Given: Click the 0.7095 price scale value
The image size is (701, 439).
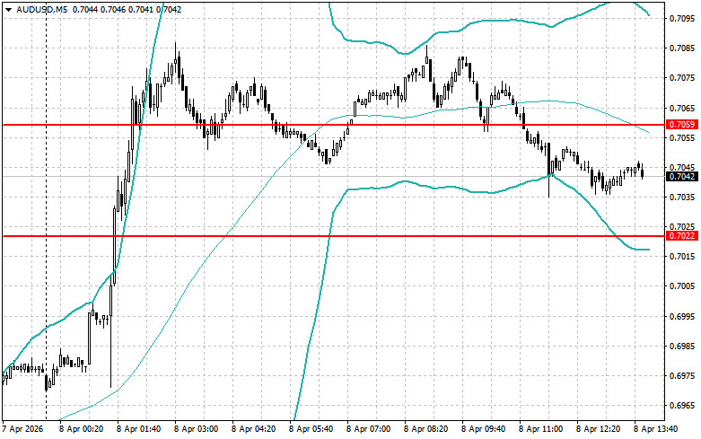Looking at the screenshot, I should 682,18.
